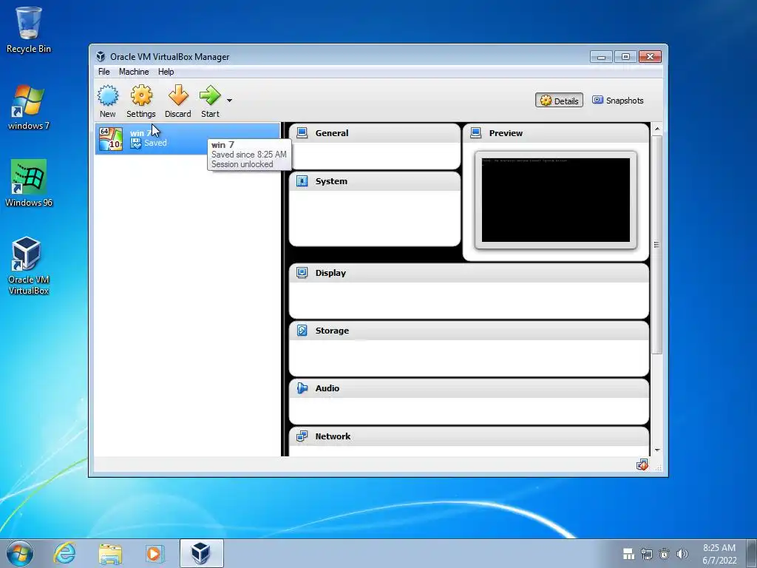Open the Machine menu
The image size is (757, 568).
(x=134, y=72)
